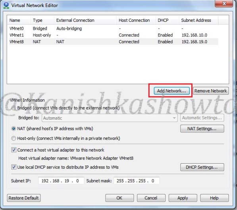The image size is (237, 210).
Task: Toggle Connect a host virtual adapter checkbox
Action: point(14,150)
